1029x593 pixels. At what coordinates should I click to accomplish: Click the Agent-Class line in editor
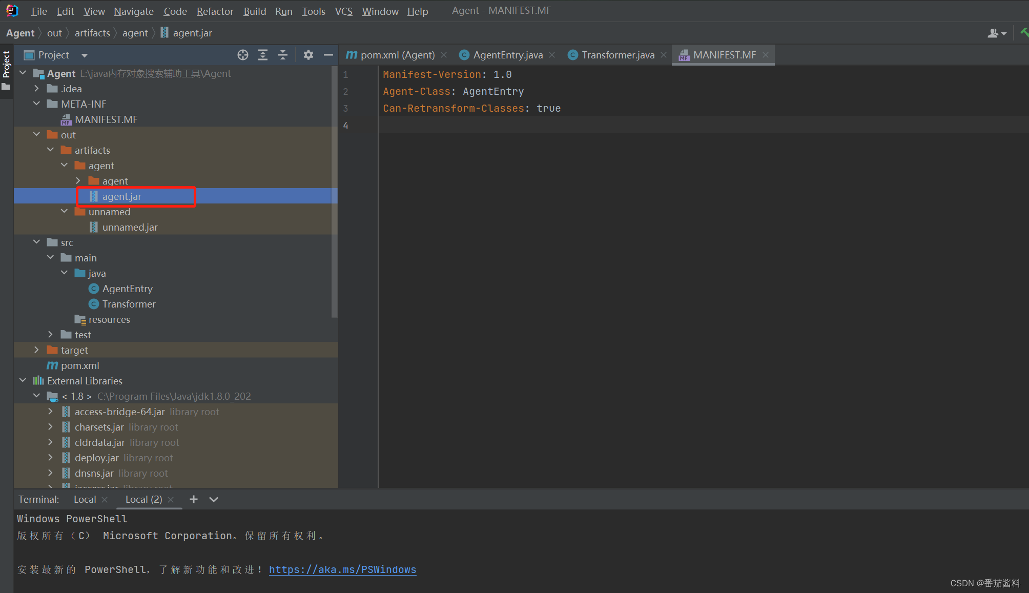tap(453, 91)
